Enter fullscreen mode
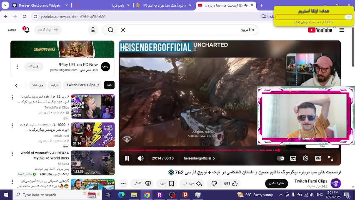Viewport: 355px width, 200px height. pyautogui.click(x=331, y=158)
